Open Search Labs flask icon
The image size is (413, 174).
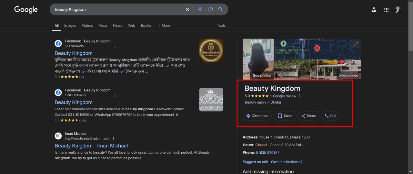tap(374, 10)
